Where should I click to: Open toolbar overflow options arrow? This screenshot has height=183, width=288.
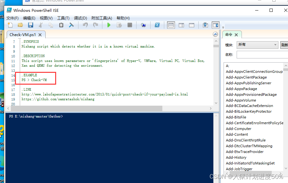223,27
